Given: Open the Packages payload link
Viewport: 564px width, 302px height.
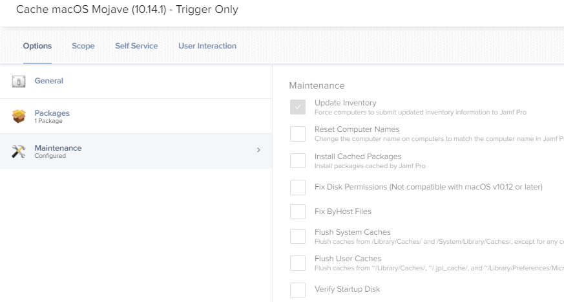Looking at the screenshot, I should coord(52,113).
